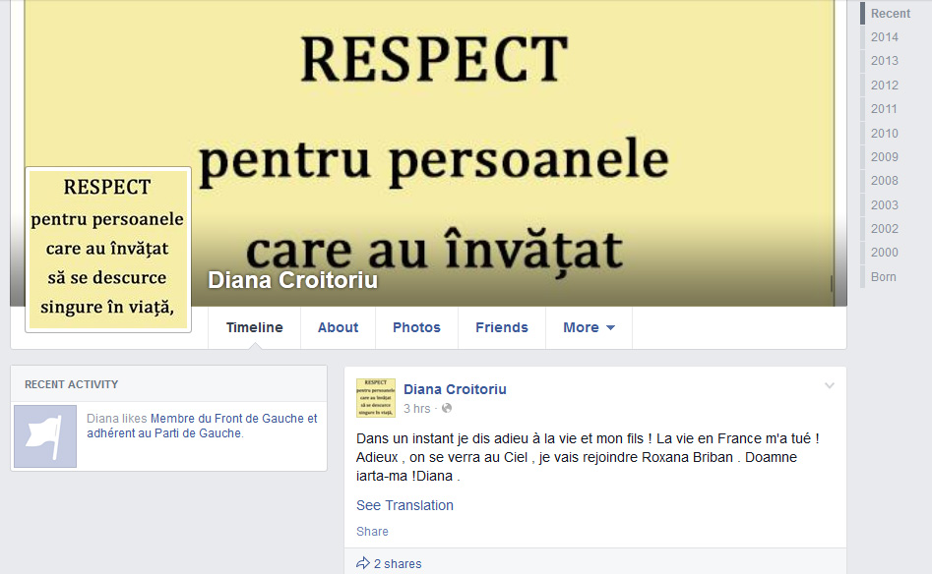Viewport: 932px width, 574px height.
Task: Click the shares arrow icon
Action: click(x=362, y=563)
